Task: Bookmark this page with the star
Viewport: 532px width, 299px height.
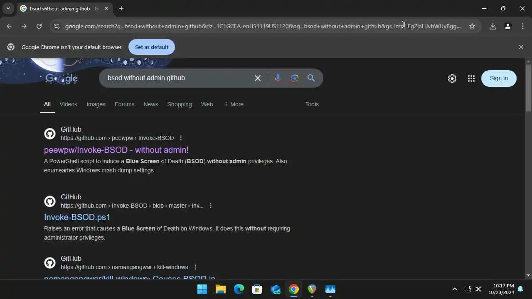Action: click(472, 26)
